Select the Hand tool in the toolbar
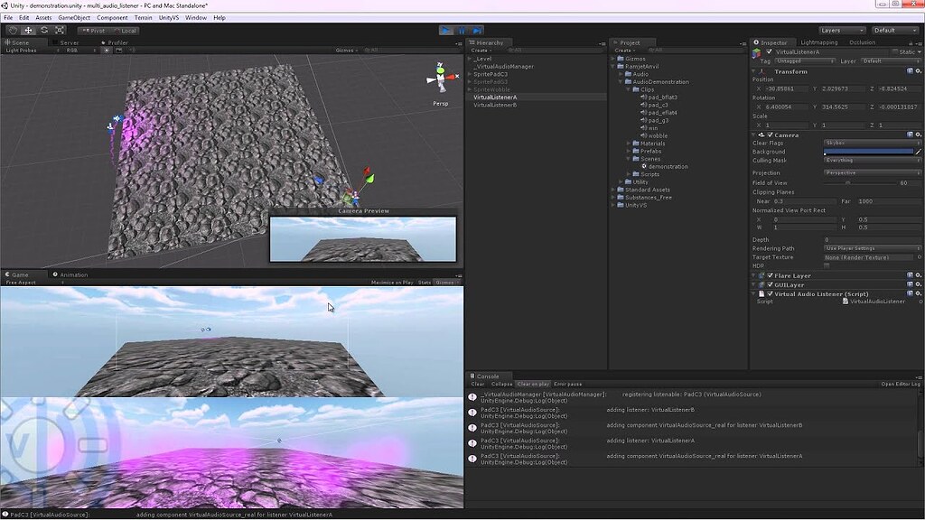The height and width of the screenshot is (520, 925). point(12,30)
